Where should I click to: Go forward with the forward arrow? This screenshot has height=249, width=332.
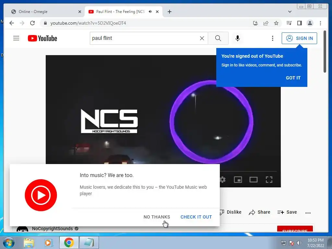click(22, 23)
